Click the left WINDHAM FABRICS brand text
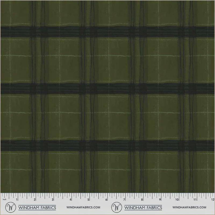 [x=37, y=207]
